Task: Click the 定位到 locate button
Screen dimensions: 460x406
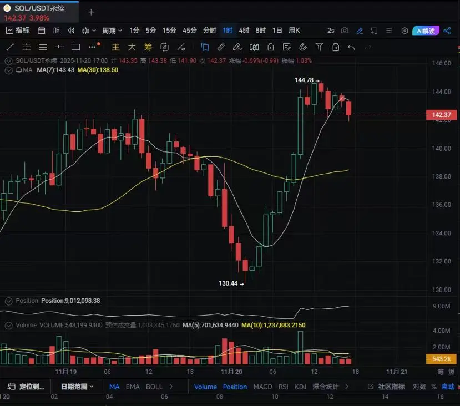Action: pyautogui.click(x=26, y=387)
